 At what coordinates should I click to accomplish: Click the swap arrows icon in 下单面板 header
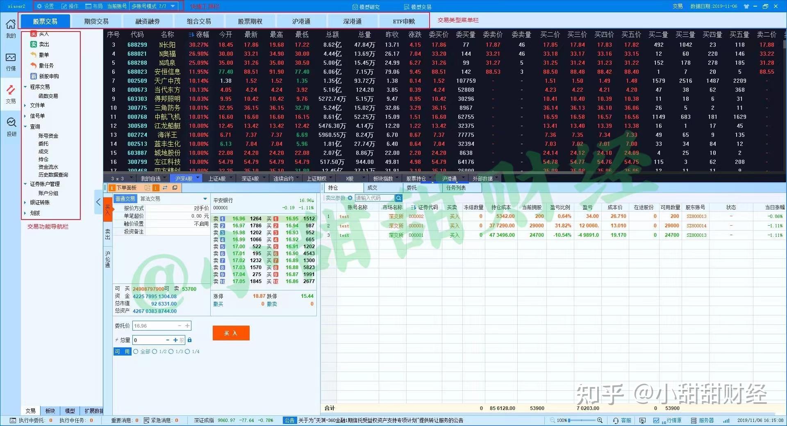coord(165,188)
